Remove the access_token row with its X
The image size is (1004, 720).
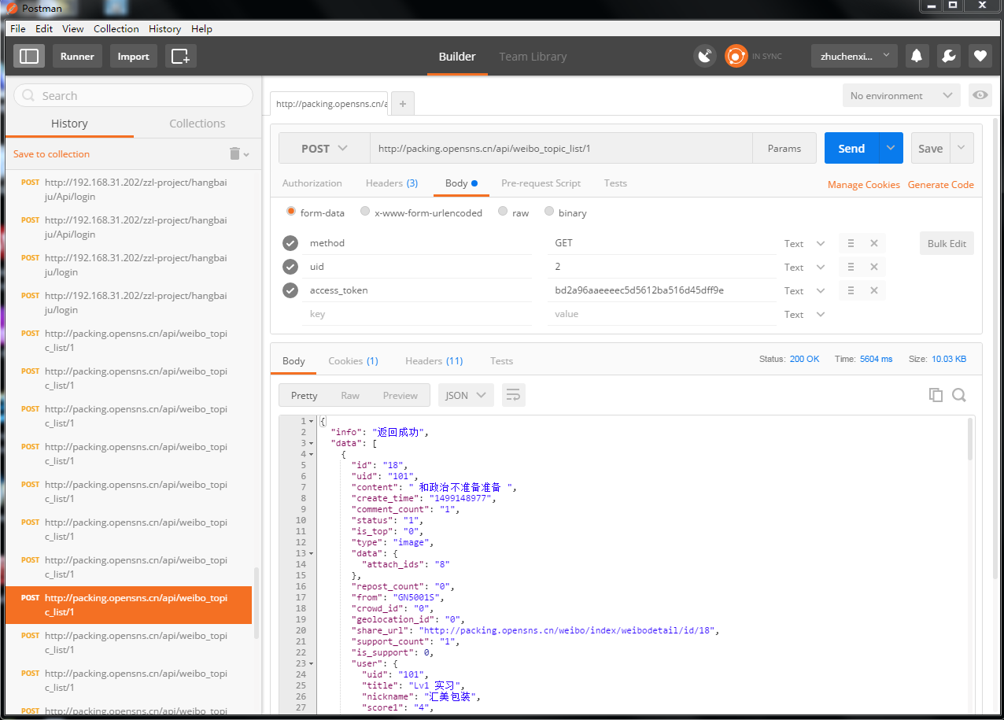pyautogui.click(x=873, y=290)
